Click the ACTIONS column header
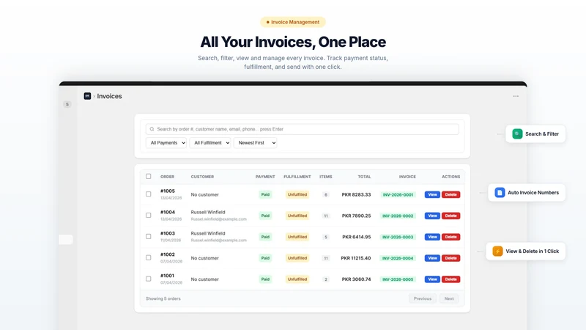 point(451,177)
